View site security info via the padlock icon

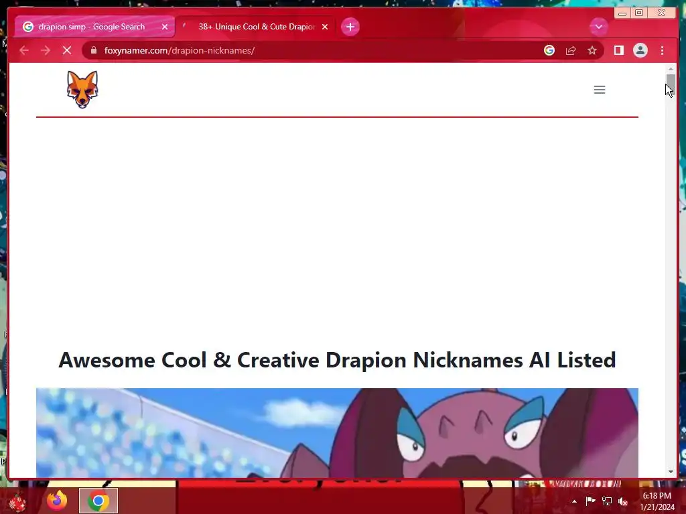pos(93,50)
